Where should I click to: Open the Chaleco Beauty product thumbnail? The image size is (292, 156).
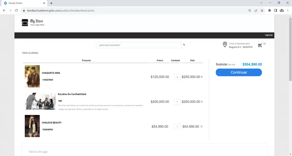[32, 126]
